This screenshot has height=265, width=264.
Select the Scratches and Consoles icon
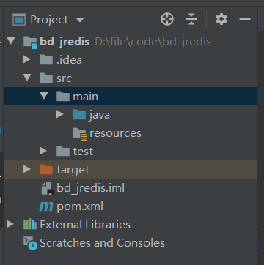click(30, 243)
